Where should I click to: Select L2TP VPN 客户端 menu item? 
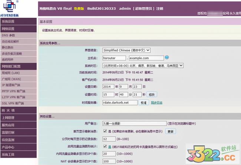click(x=19, y=97)
